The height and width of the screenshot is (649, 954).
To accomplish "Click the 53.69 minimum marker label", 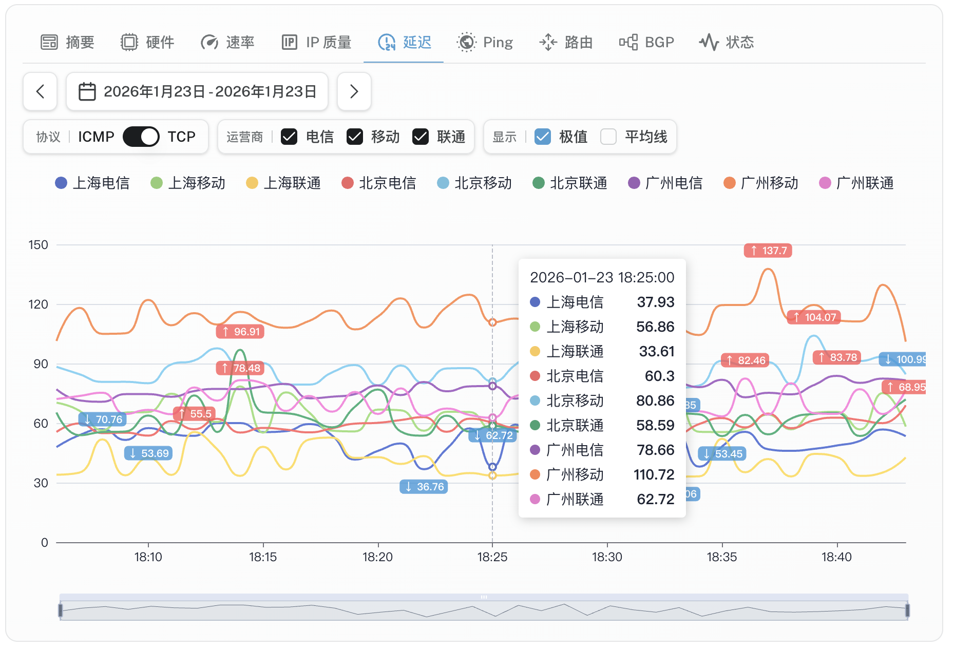I will click(148, 453).
